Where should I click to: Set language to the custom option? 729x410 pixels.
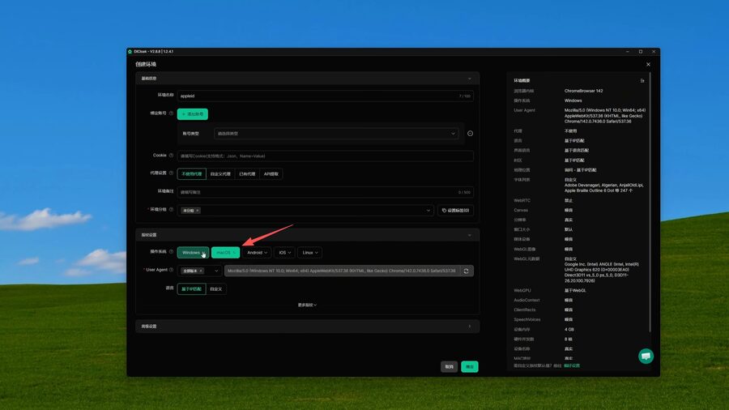point(215,289)
